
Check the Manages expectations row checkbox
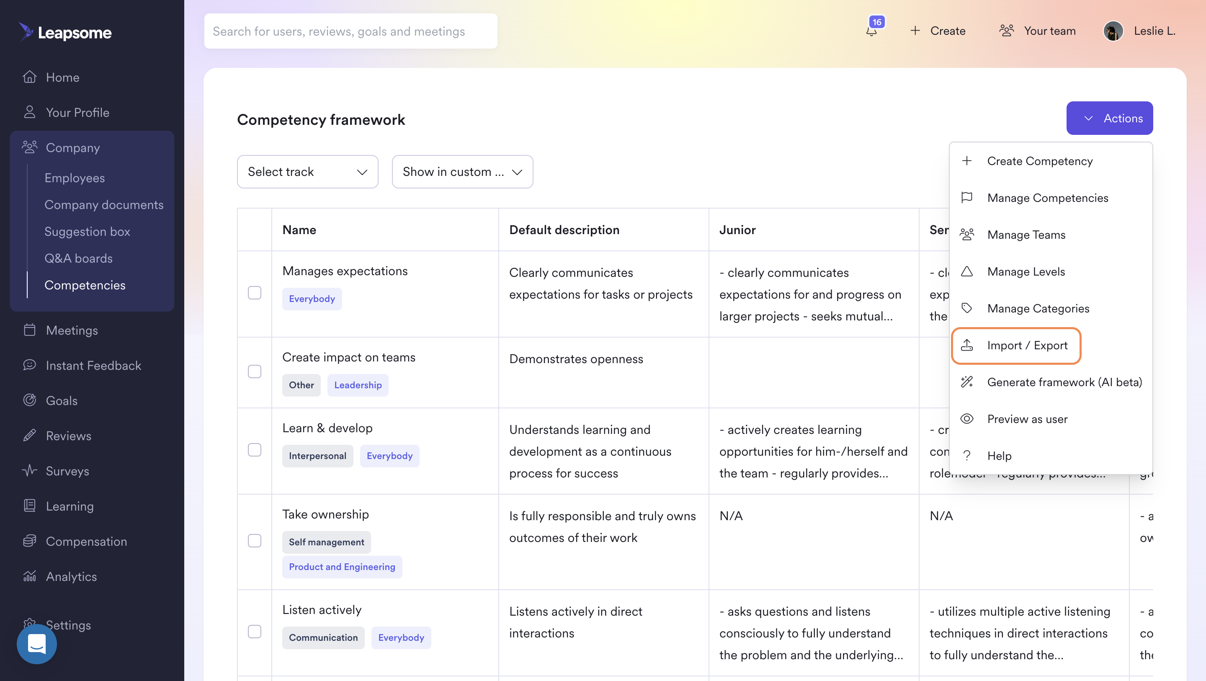click(x=255, y=293)
